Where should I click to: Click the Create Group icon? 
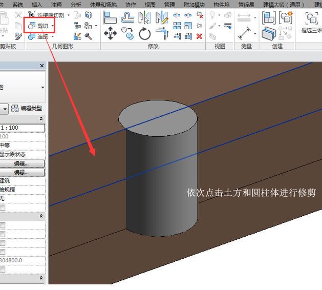[x=286, y=17]
